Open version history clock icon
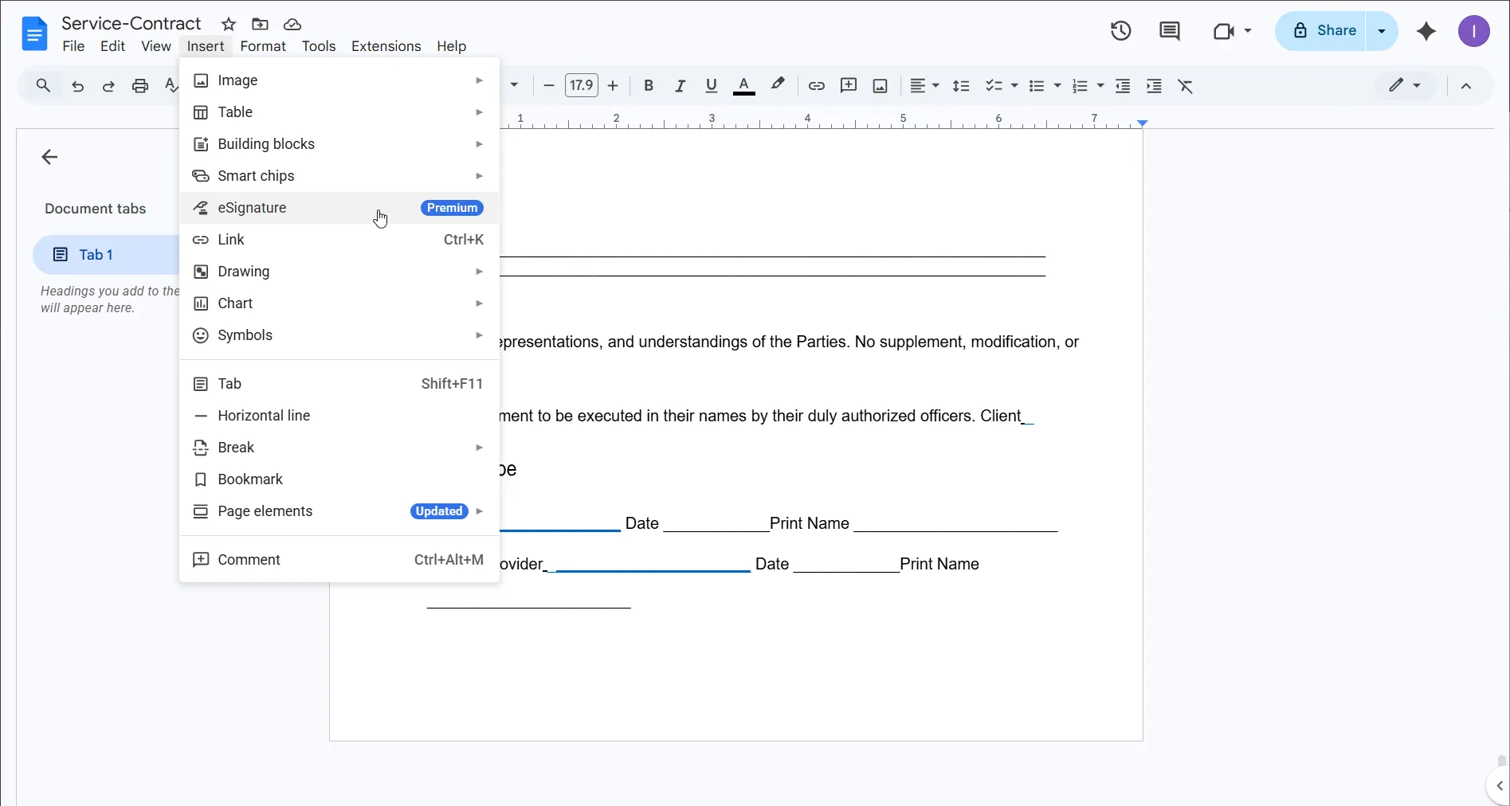1510x806 pixels. [x=1121, y=31]
